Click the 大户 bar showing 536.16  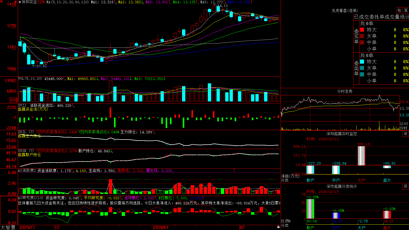click(361, 156)
